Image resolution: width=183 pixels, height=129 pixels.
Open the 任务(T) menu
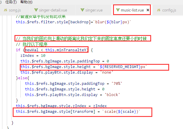coord(11,2)
